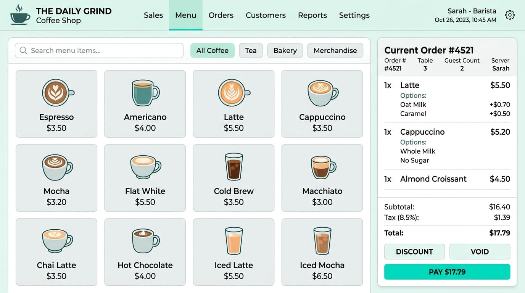This screenshot has height=293, width=525.
Task: Click the Macchiato glass mug icon
Action: click(x=323, y=167)
